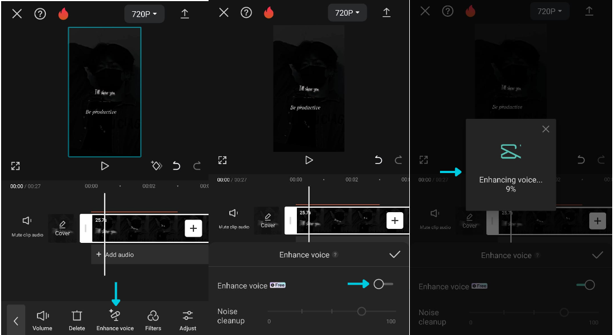This screenshot has height=335, width=615.
Task: Close the editor in the left screen
Action: tap(17, 14)
